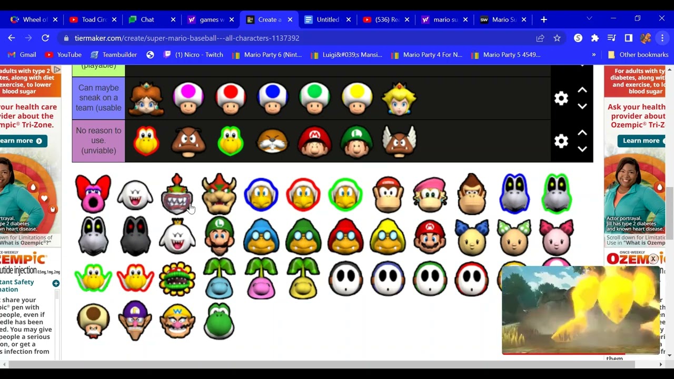Choose the blue-outlined Dry Bones icon
This screenshot has width=674, height=379.
coord(514,194)
